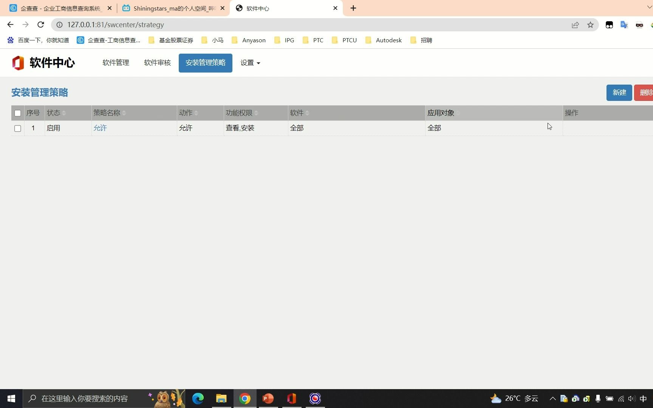Image resolution: width=653 pixels, height=408 pixels.
Task: Check the checkbox for policy row 1
Action: 17,128
